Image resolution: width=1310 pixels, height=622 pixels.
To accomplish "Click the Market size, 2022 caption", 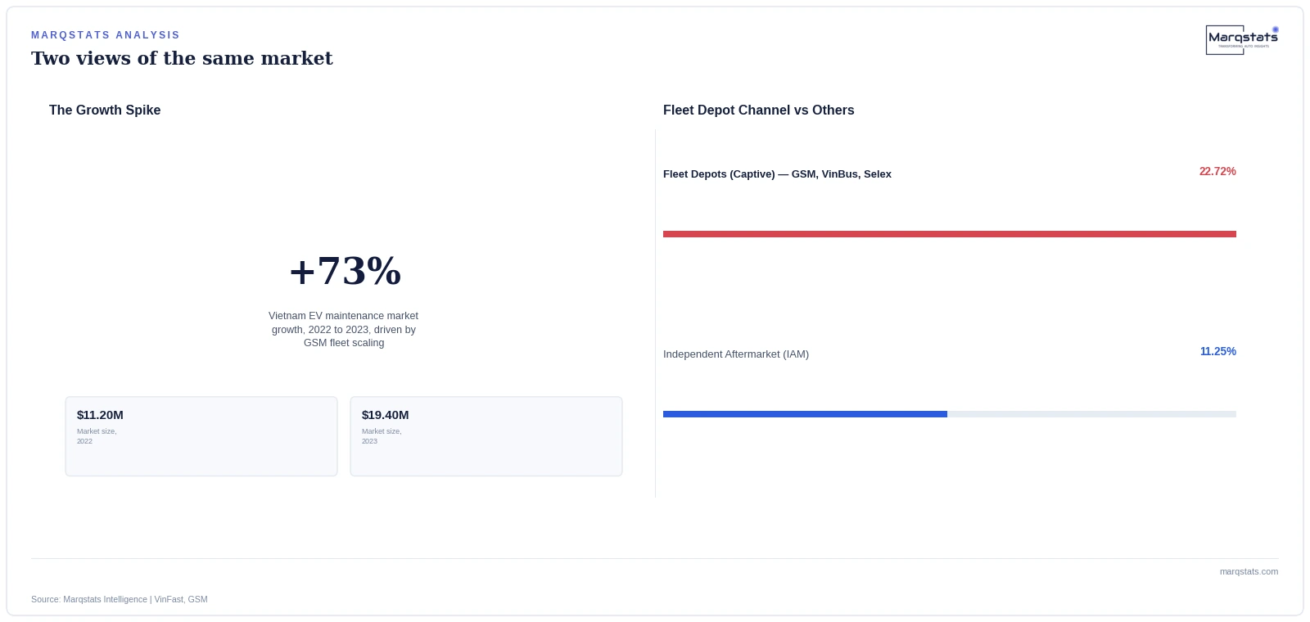I will pyautogui.click(x=97, y=436).
